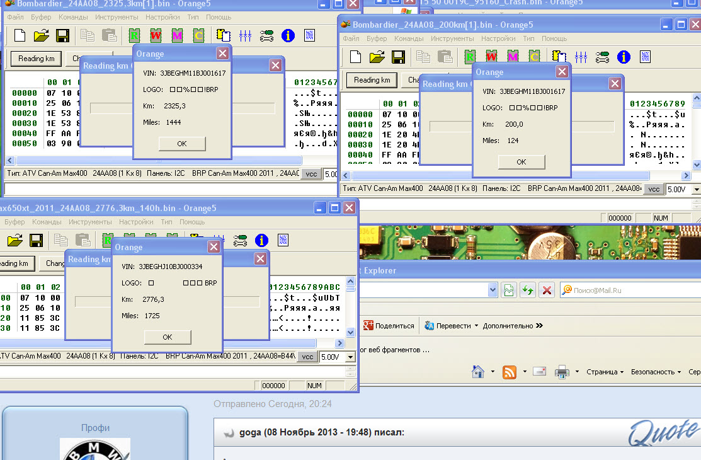Click printer icon in Explorer toolbar
This screenshot has height=460, width=701.
click(x=562, y=372)
